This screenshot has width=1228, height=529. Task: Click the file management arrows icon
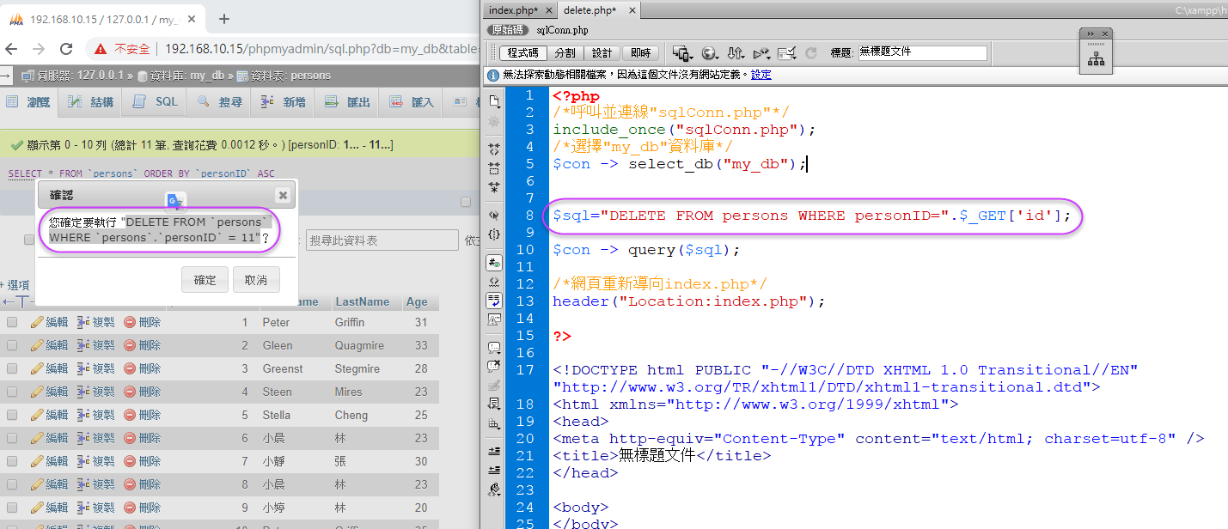[x=736, y=53]
